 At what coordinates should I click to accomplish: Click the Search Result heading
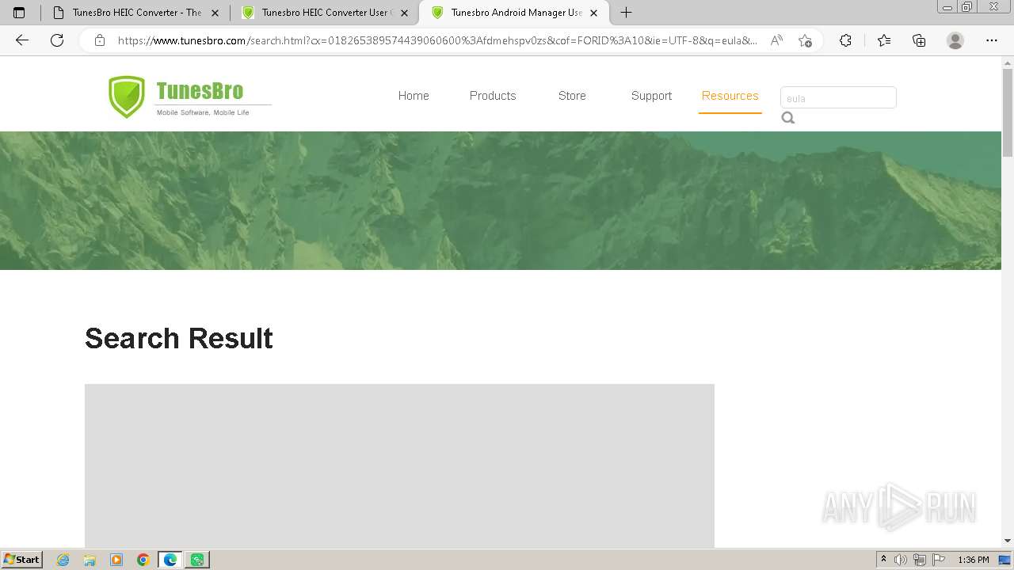179,338
